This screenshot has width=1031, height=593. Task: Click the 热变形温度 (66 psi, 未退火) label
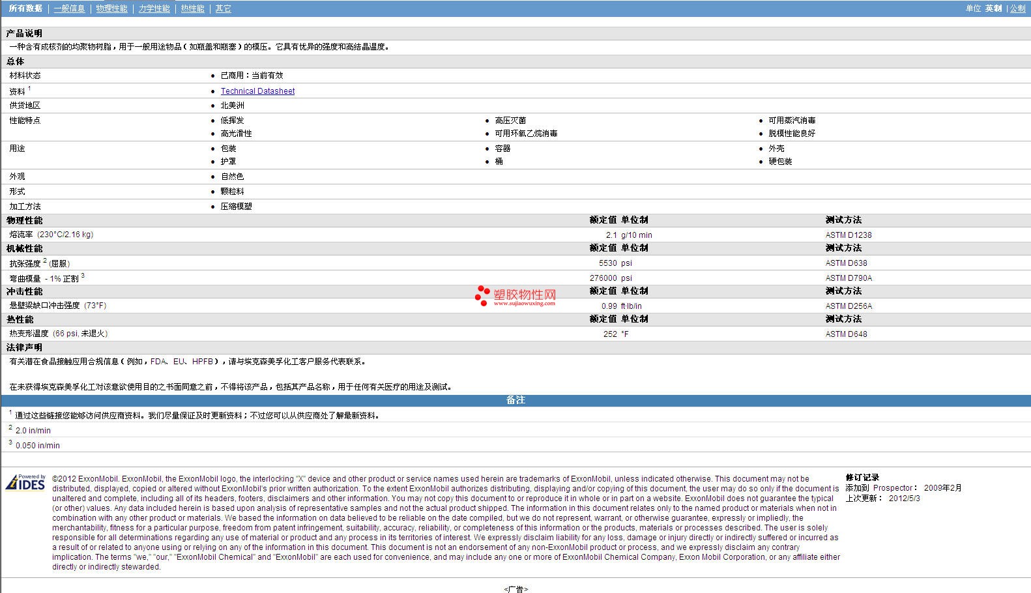click(59, 334)
